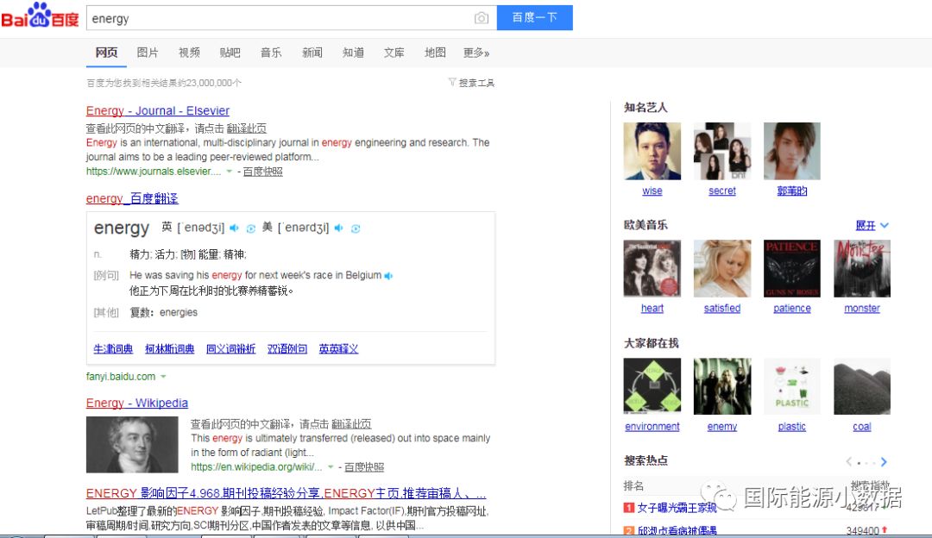Switch to the 图片 tab

(x=148, y=53)
